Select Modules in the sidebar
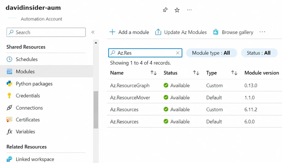 click(25, 71)
